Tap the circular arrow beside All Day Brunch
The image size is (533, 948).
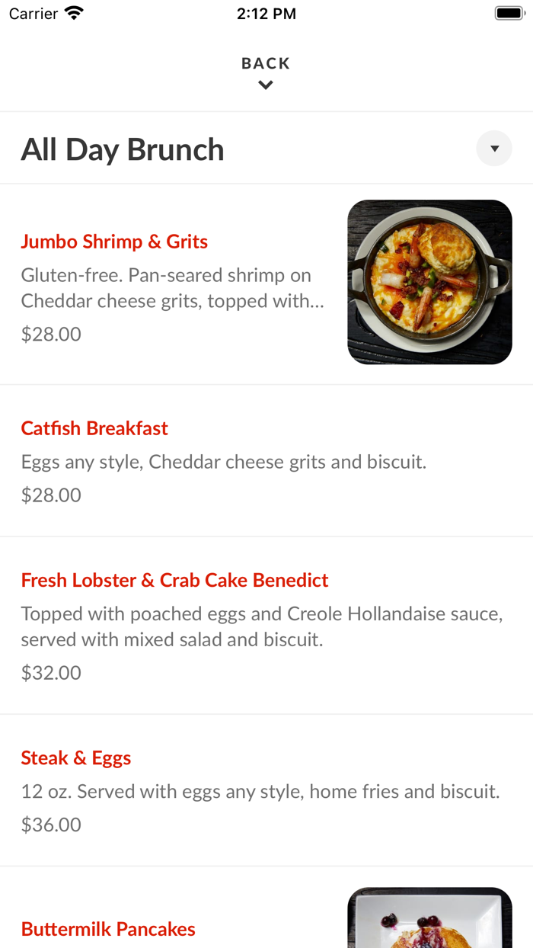click(x=494, y=148)
